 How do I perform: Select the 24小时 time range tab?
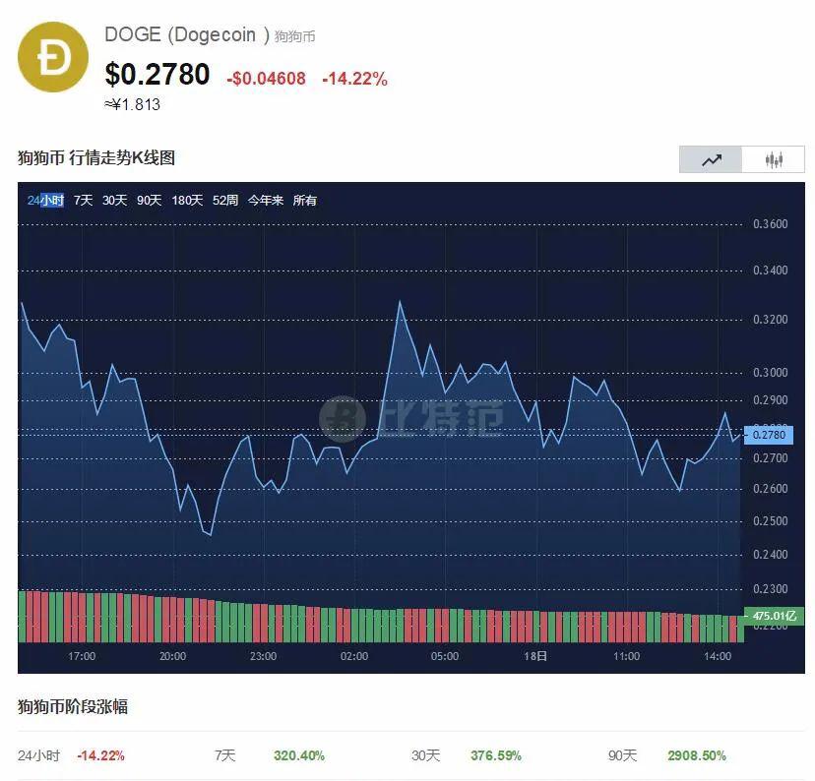click(45, 200)
